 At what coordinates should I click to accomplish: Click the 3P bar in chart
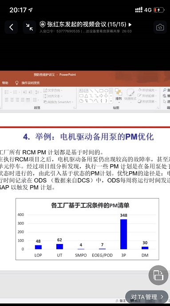click(123, 234)
